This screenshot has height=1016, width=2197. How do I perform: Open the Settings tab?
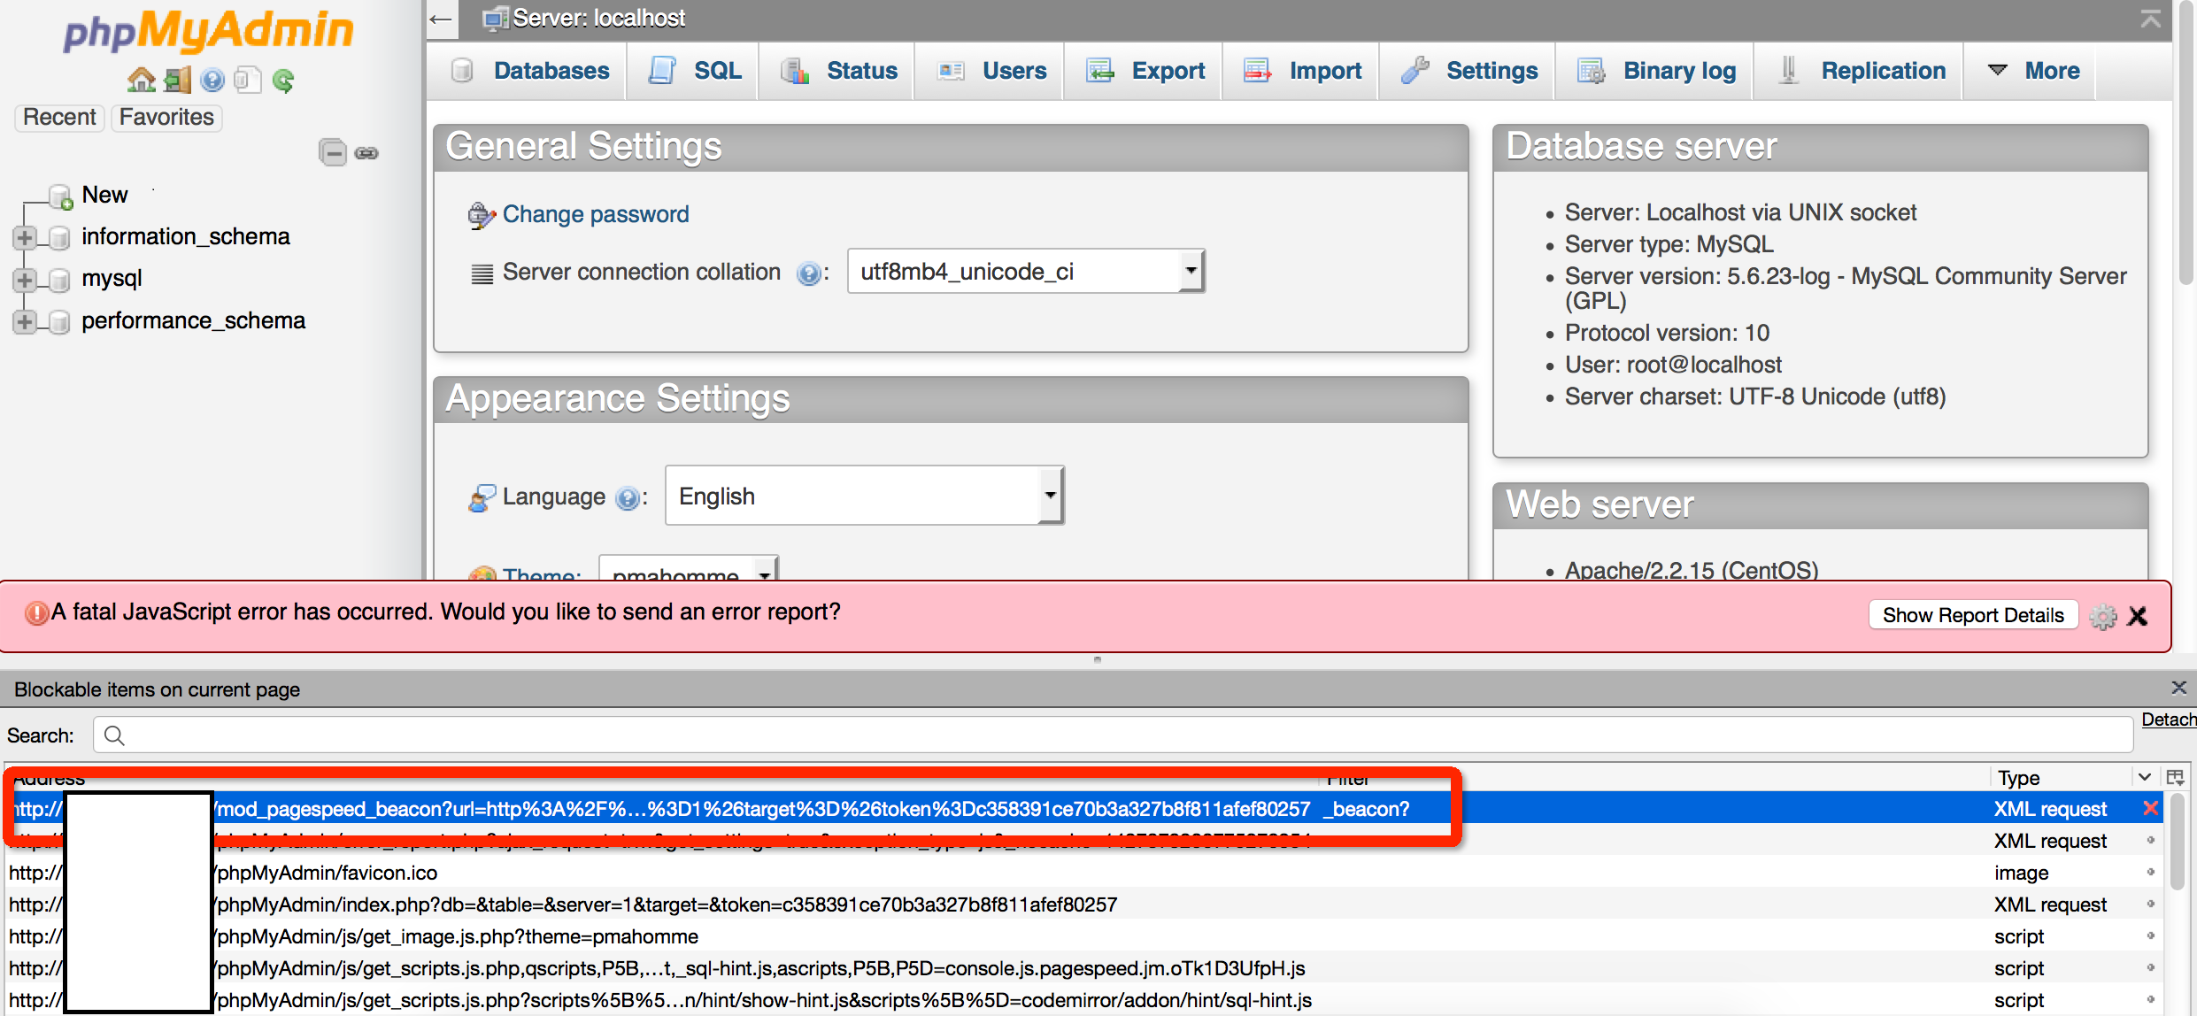click(1469, 71)
